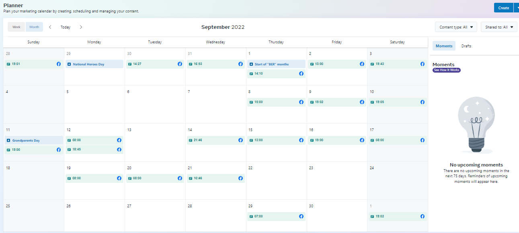Open the 16:53 scheduled post
This screenshot has height=233, width=519.
[216, 64]
